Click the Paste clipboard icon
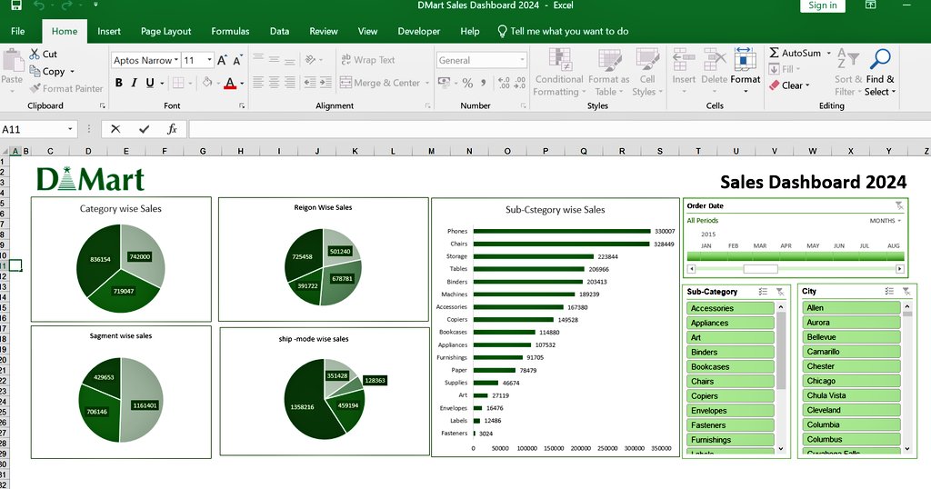The height and width of the screenshot is (489, 931). 11,61
